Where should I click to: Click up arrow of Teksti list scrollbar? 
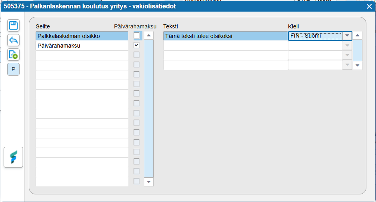tap(357, 36)
